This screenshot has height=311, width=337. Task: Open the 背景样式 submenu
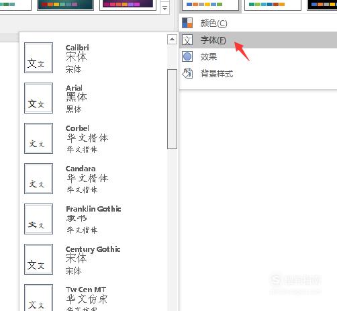[258, 73]
